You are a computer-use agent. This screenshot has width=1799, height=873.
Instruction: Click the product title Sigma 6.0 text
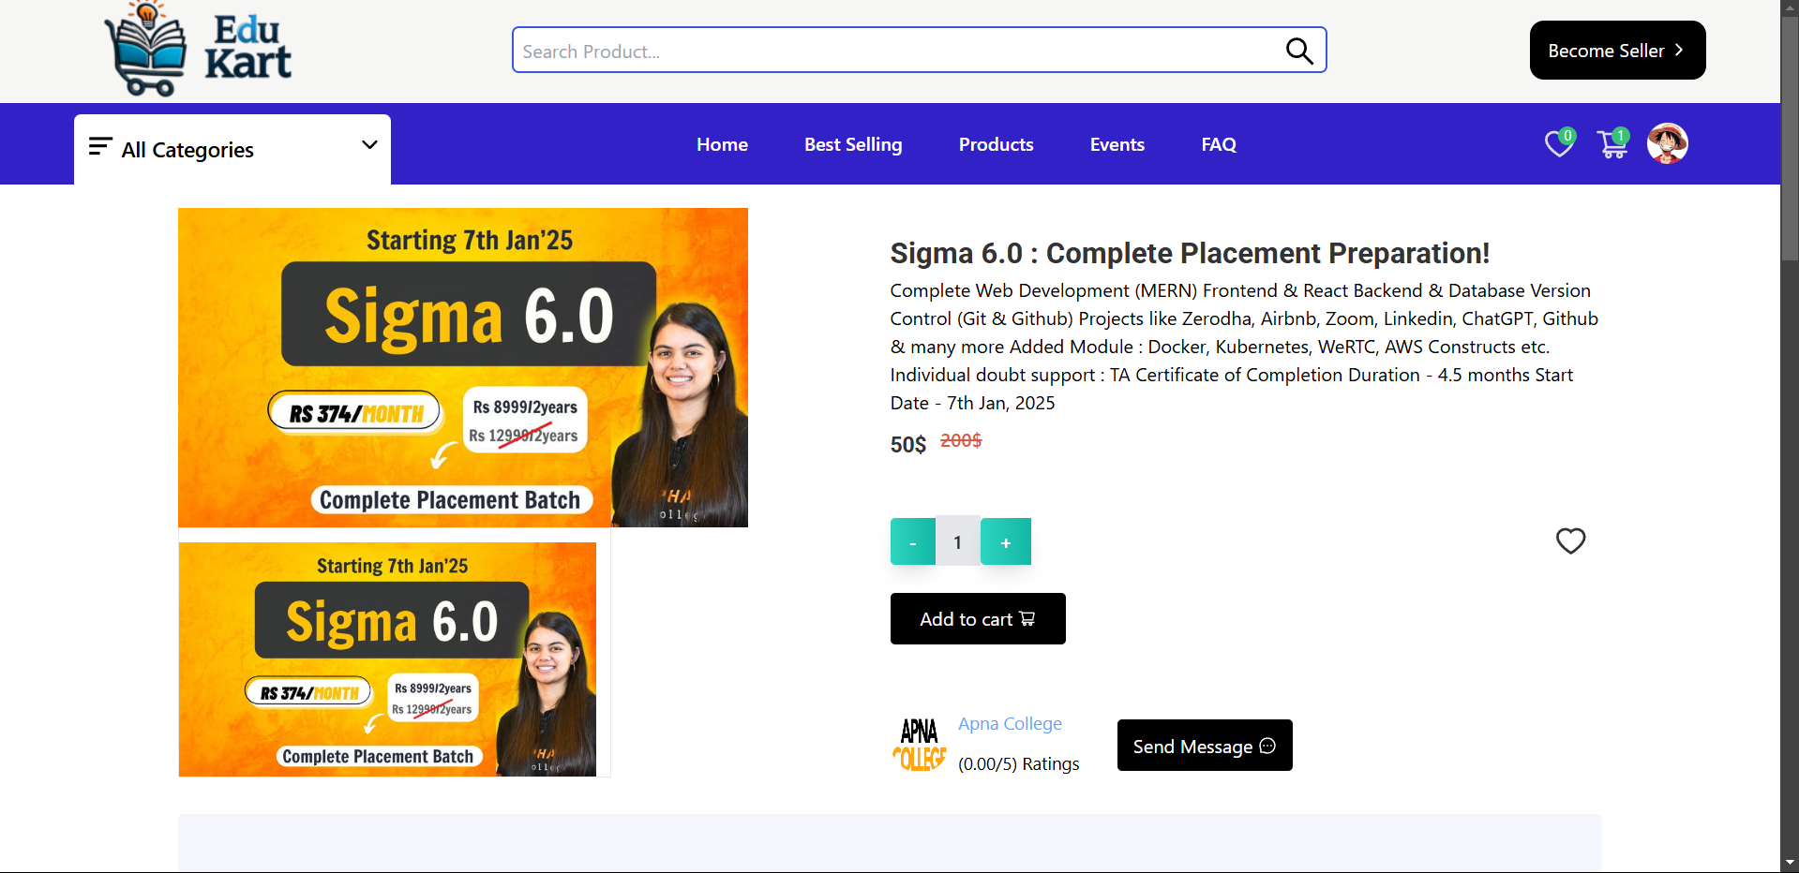[1190, 253]
